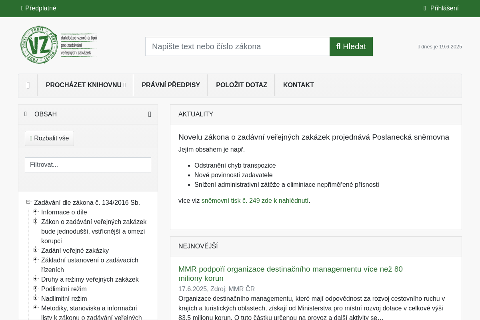Open the Položit dotaz menu item

(241, 85)
